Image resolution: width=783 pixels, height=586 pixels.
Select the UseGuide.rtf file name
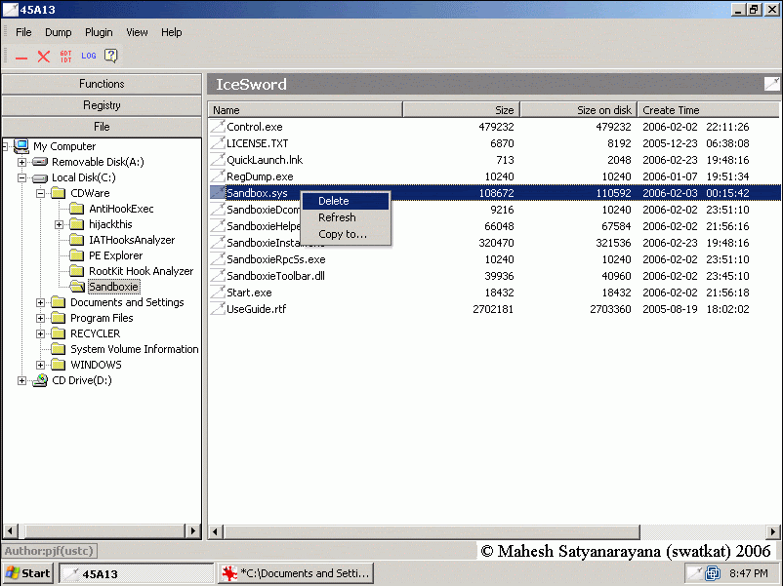coord(257,309)
